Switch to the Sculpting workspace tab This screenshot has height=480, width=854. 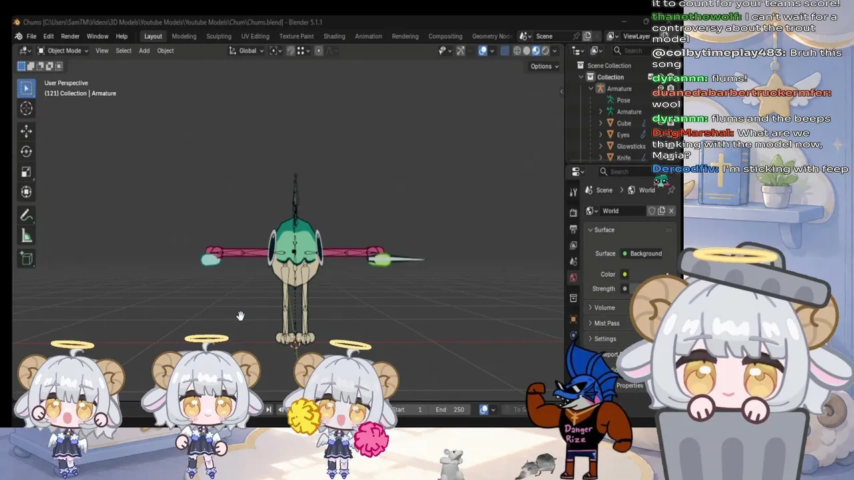(219, 36)
